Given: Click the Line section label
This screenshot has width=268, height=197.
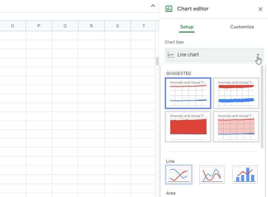Looking at the screenshot, I should click(x=170, y=161).
